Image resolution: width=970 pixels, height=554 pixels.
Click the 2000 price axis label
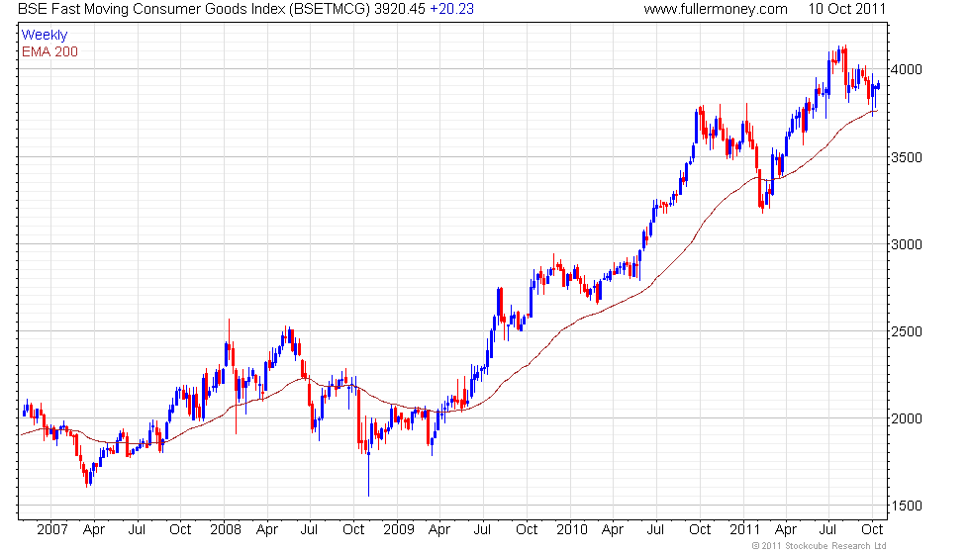[x=907, y=418]
